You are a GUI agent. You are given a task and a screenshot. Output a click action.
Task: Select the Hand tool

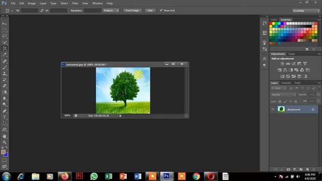pyautogui.click(x=5, y=136)
